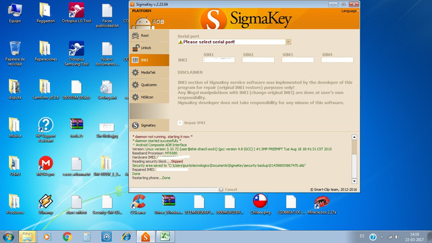Click the SIM1 IMEI input field
Image resolution: width=432 pixels, height=243 pixels.
[x=219, y=60]
